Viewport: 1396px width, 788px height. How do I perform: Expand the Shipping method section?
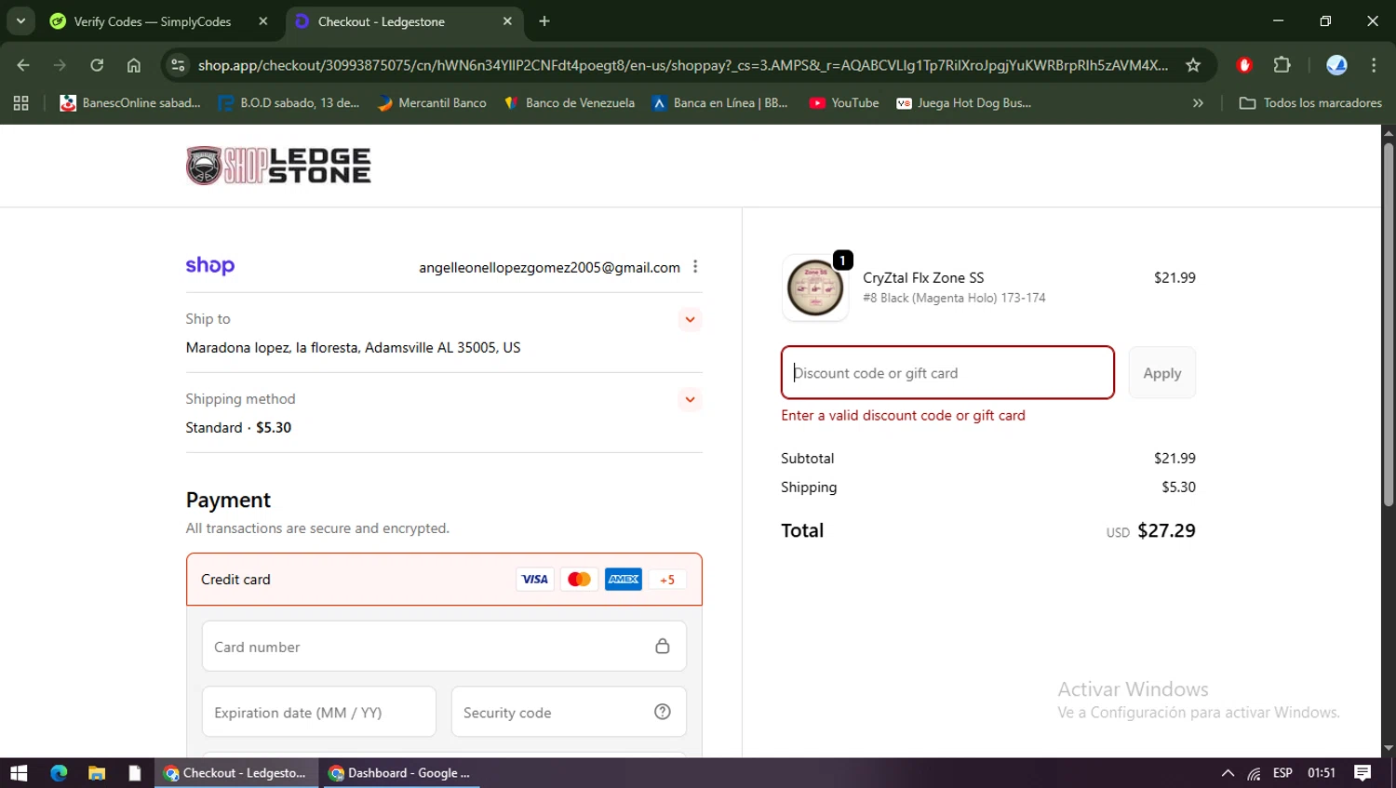point(690,399)
